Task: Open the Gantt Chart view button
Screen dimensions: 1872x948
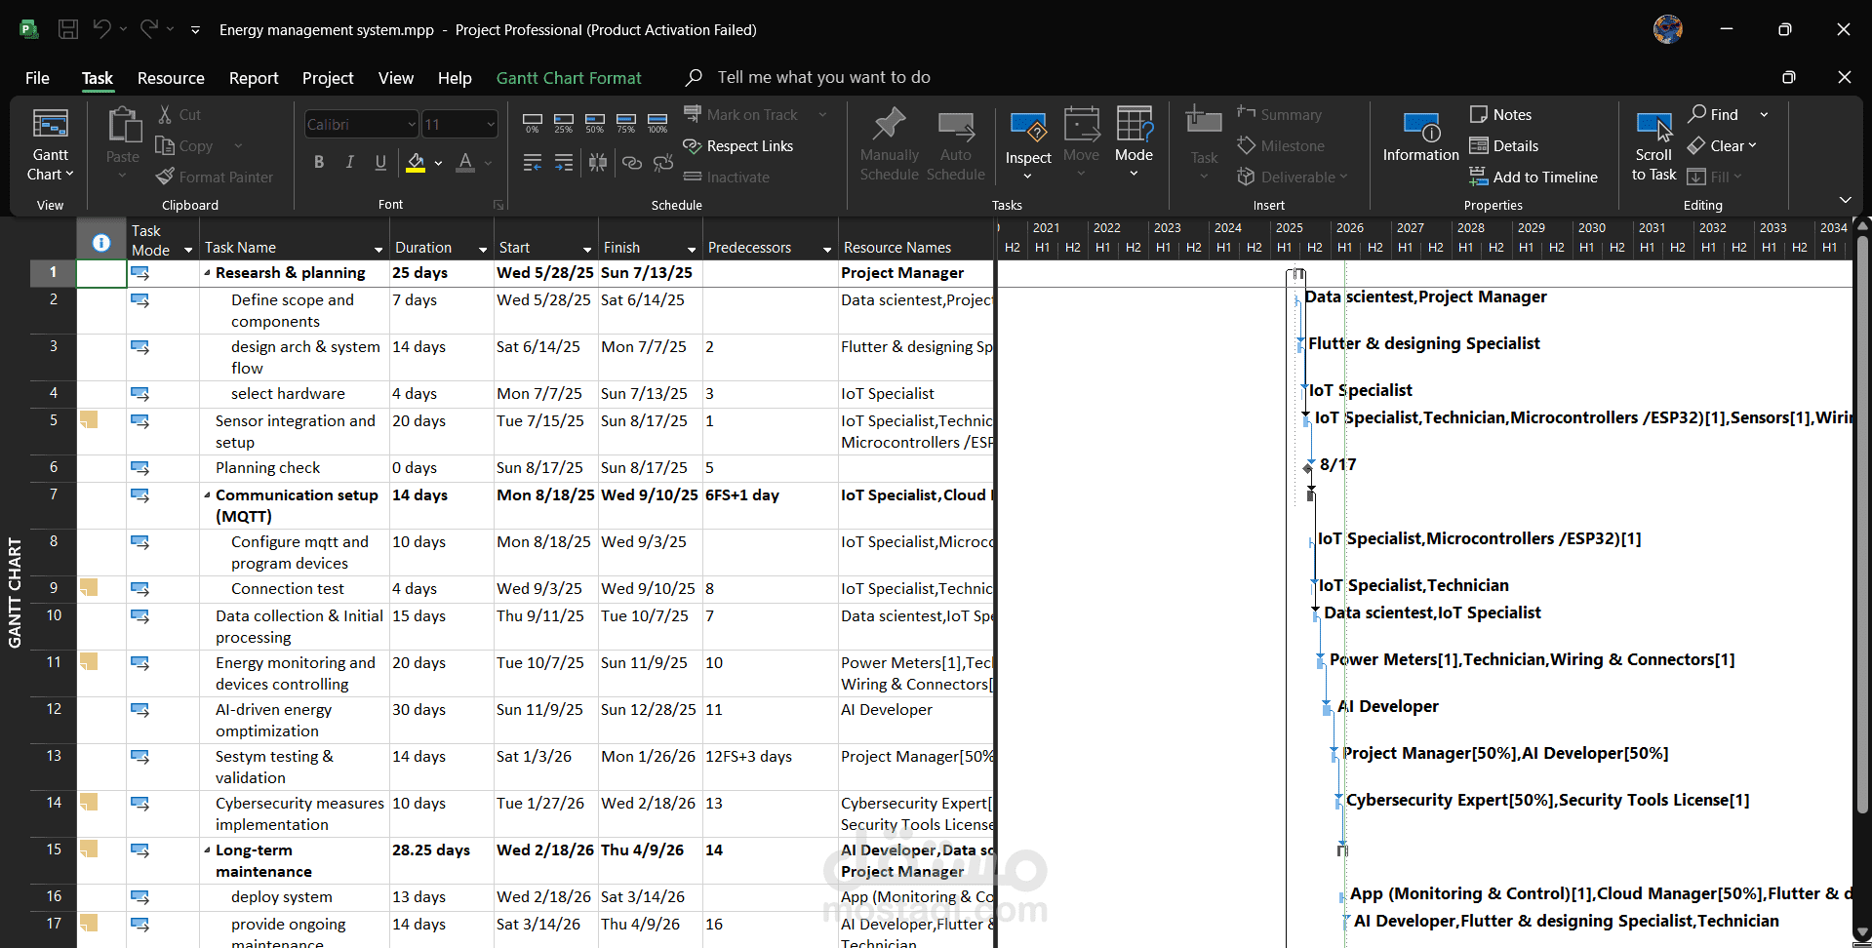Action: pyautogui.click(x=51, y=146)
